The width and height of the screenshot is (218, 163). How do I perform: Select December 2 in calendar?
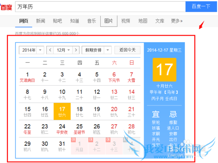(x=44, y=77)
